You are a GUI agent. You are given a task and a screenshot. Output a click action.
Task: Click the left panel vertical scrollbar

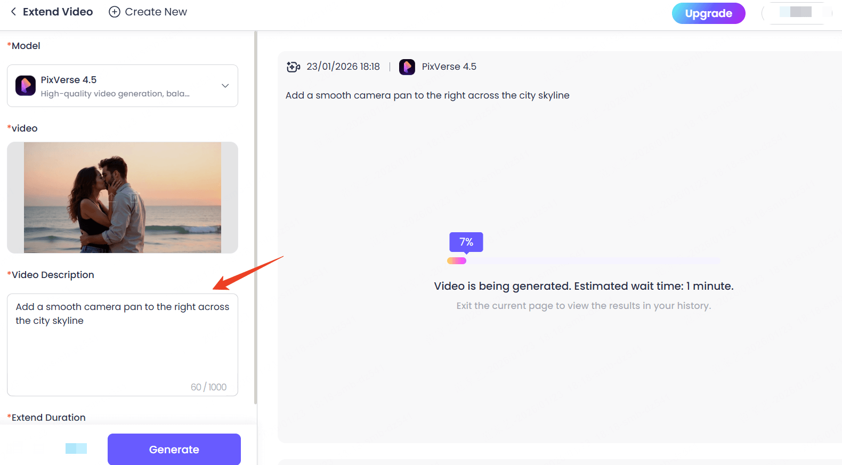[x=256, y=213]
